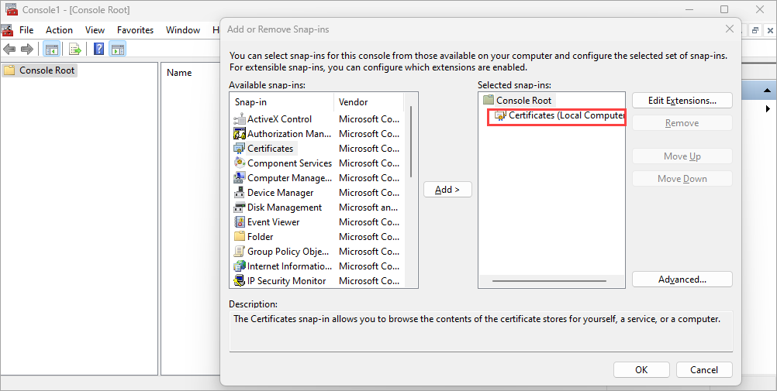
Task: Click the MMC document icon beside File menu
Action: click(x=8, y=30)
